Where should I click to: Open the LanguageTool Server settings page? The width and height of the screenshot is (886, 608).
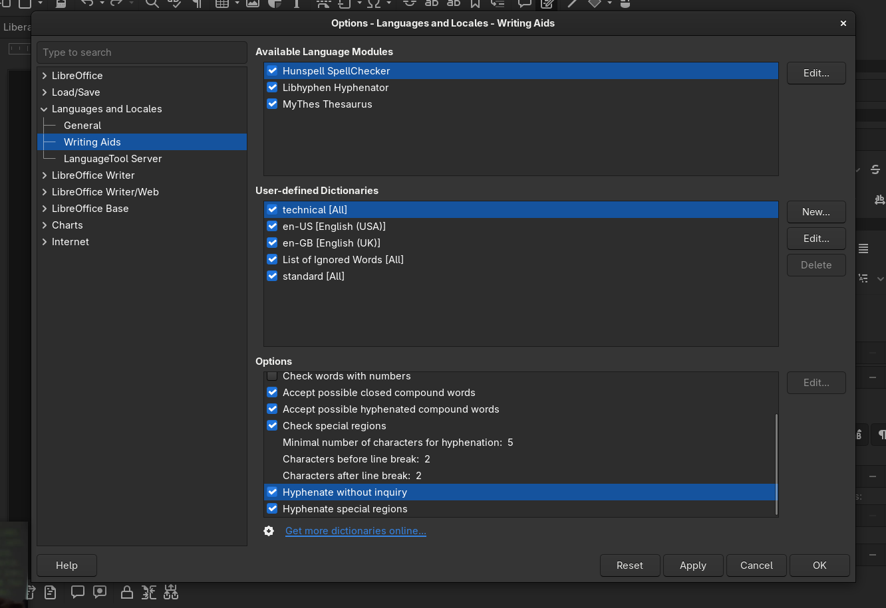point(113,159)
